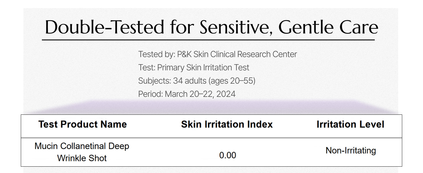This screenshot has height=173, width=423.
Task: Select the 'Mucin Collanetinal Deep Wrinkle Shot' cell
Action: click(82, 152)
